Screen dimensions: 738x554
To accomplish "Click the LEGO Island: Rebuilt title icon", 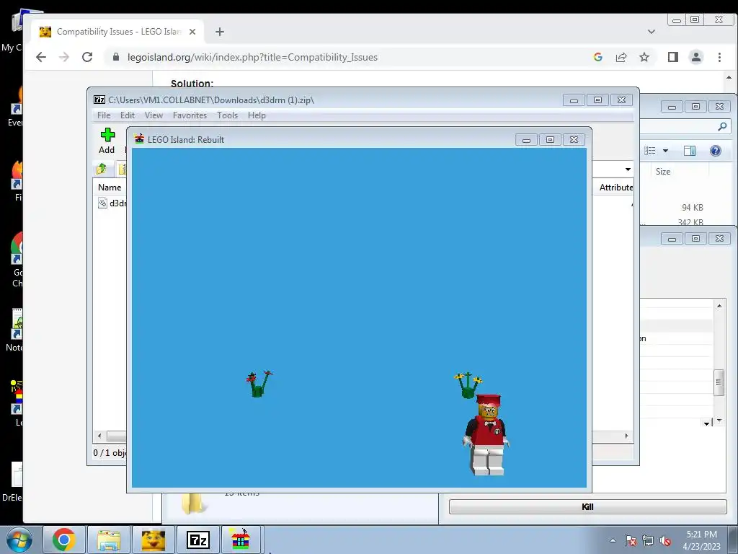I will 139,139.
